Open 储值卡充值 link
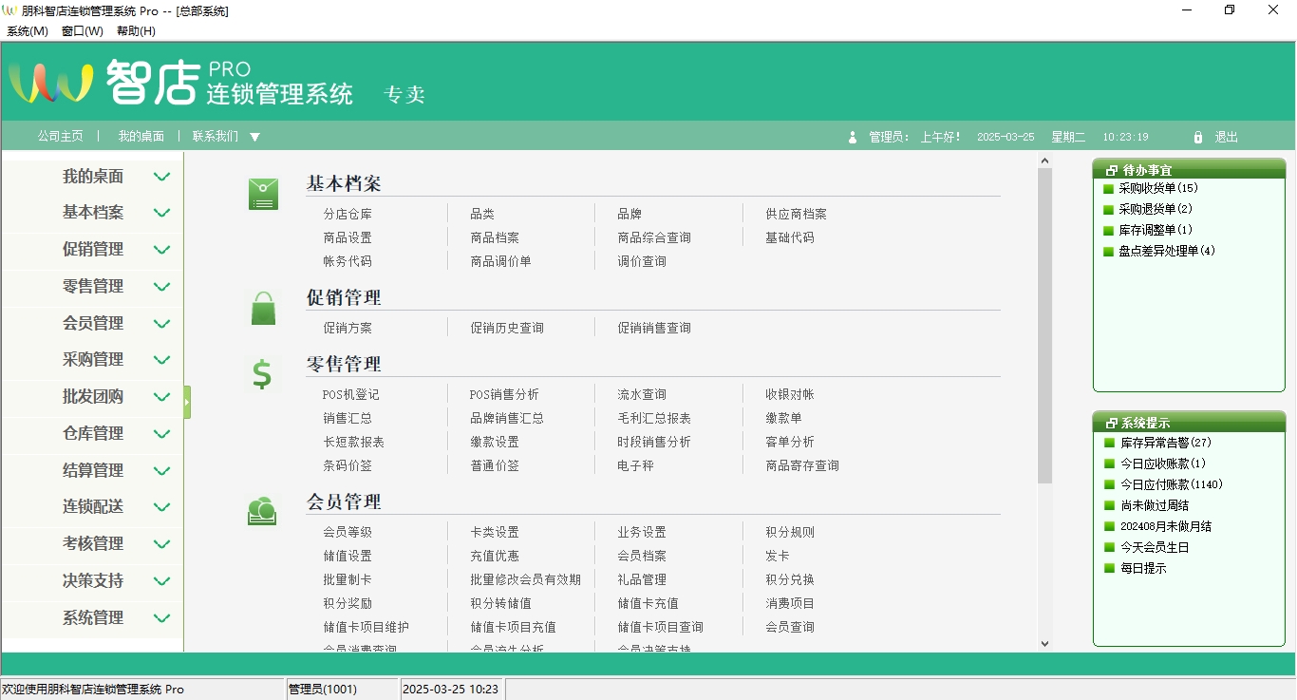Viewport: 1297px width, 700px height. 648,603
